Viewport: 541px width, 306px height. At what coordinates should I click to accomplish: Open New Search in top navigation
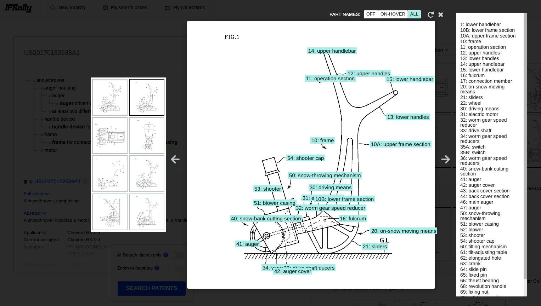68,8
